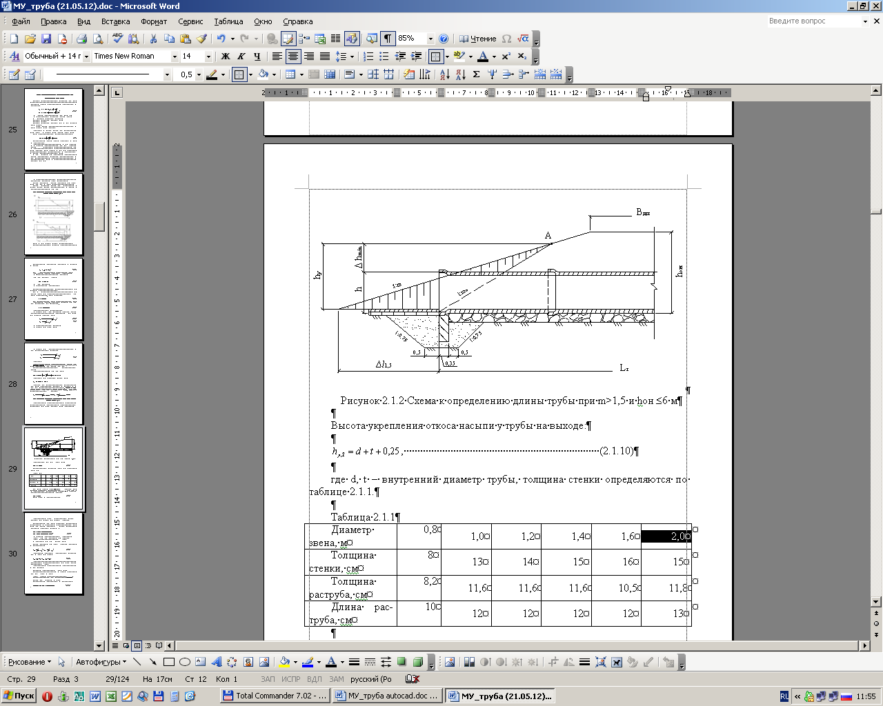Open the Автофигуры shapes menu
Image resolution: width=883 pixels, height=706 pixels.
(101, 662)
